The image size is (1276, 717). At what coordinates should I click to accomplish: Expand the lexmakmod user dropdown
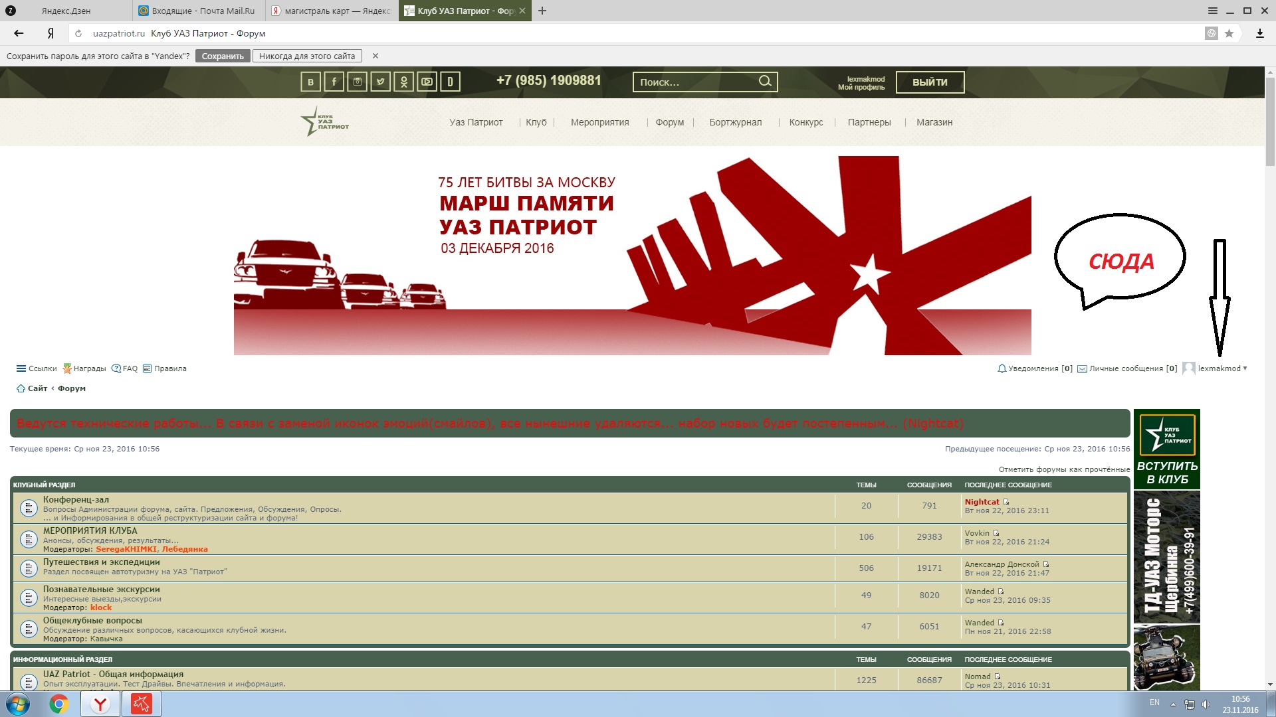1222,368
